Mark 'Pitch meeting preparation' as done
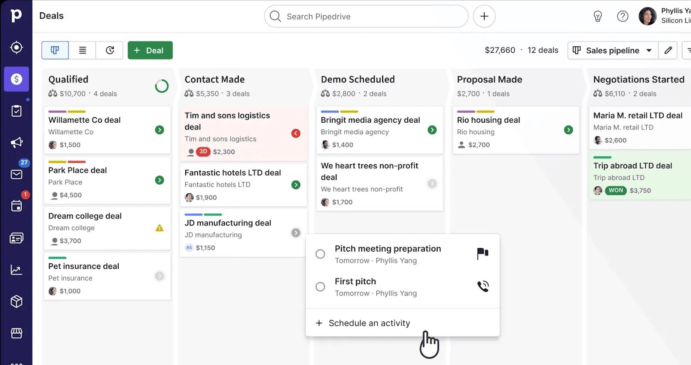The image size is (691, 365). (320, 254)
